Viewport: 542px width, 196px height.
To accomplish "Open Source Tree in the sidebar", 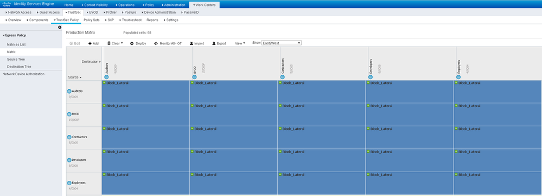I will (16, 60).
